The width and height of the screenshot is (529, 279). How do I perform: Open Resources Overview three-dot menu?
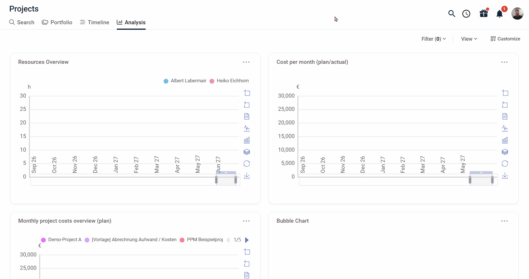pos(246,62)
